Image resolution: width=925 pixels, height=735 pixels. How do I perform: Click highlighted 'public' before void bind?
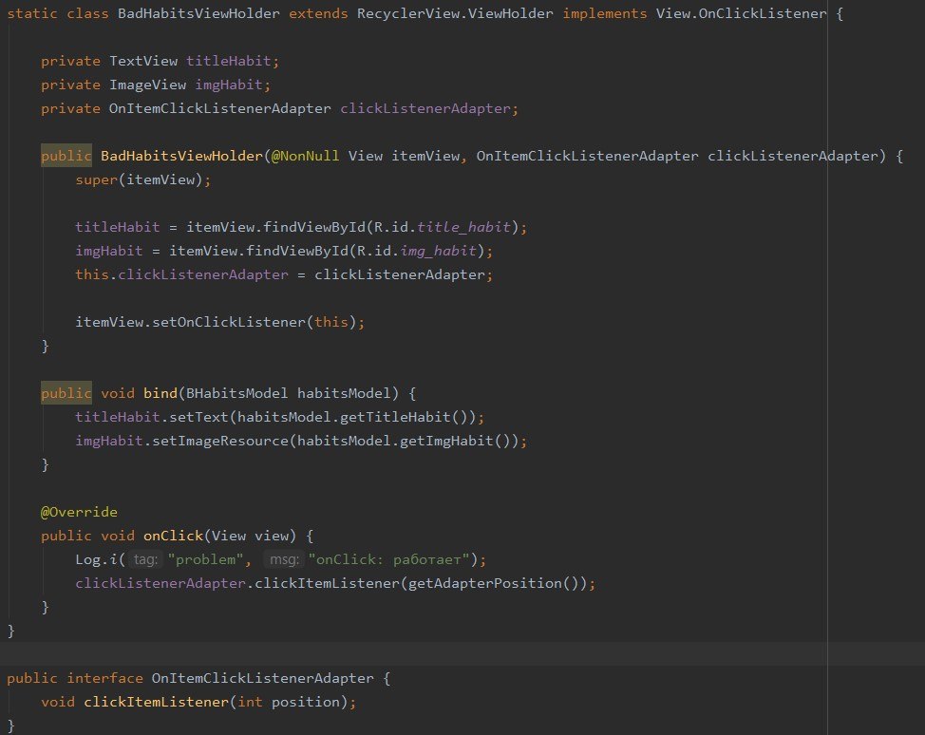66,393
